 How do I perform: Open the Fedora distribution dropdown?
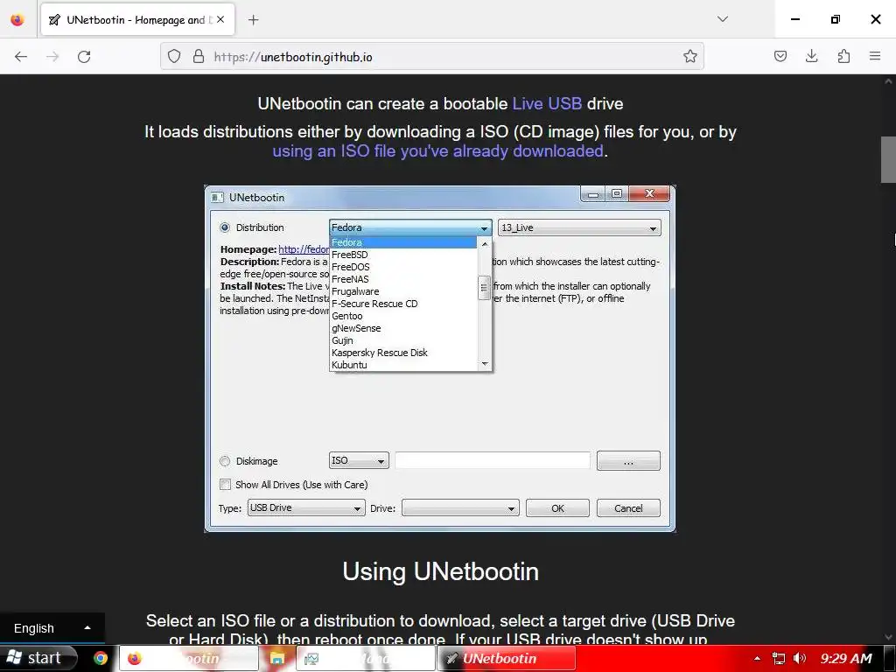click(x=410, y=227)
